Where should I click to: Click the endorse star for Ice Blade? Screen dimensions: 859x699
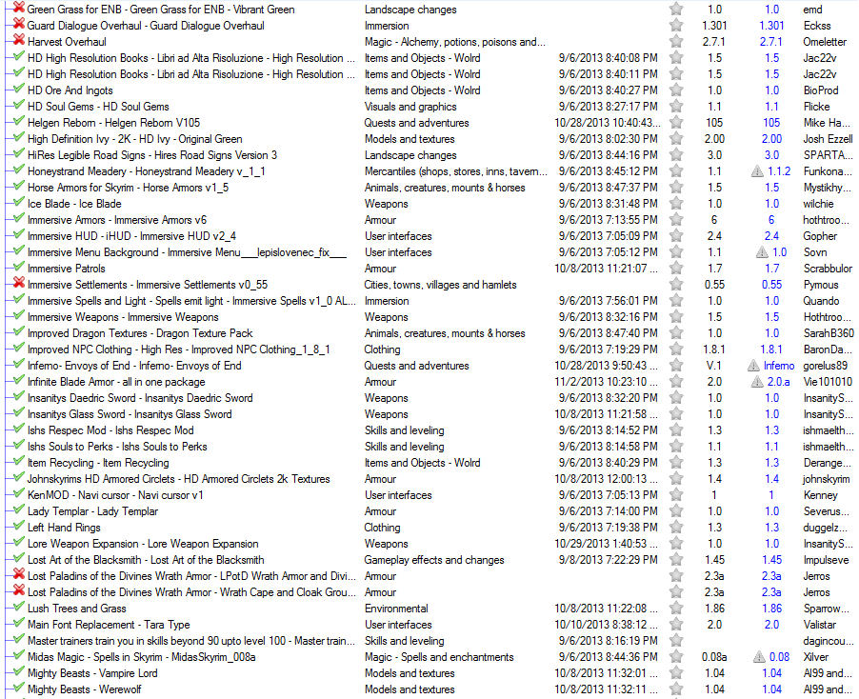point(676,203)
